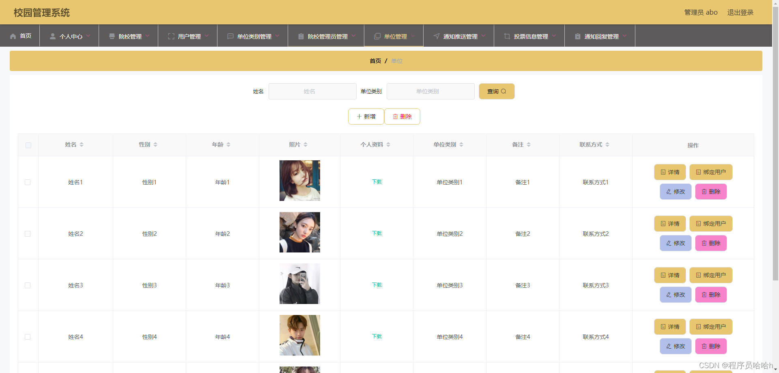Click 修改 button in the 姓名4 row
This screenshot has height=373, width=779.
676,346
